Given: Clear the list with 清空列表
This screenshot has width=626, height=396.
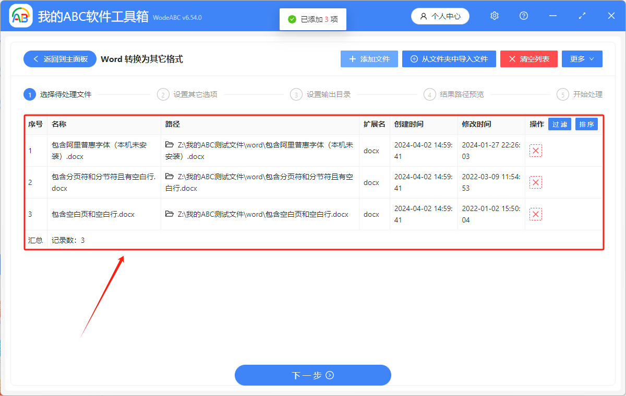Looking at the screenshot, I should pyautogui.click(x=528, y=59).
